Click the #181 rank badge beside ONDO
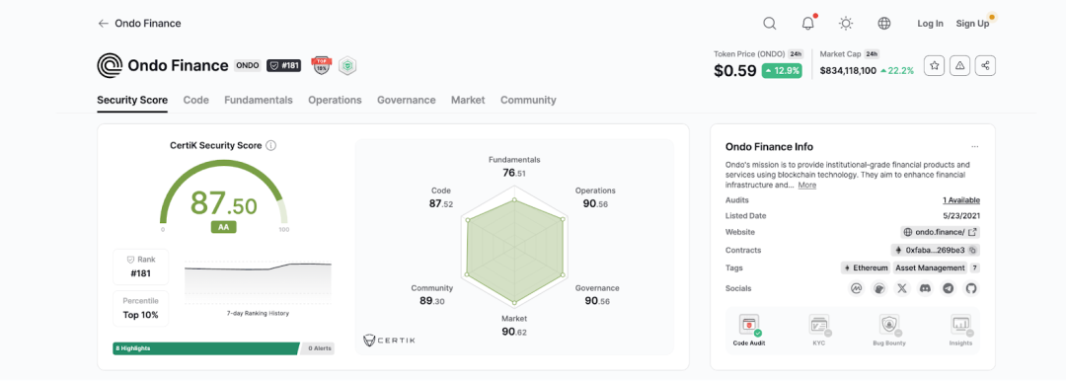1066x381 pixels. pyautogui.click(x=284, y=66)
